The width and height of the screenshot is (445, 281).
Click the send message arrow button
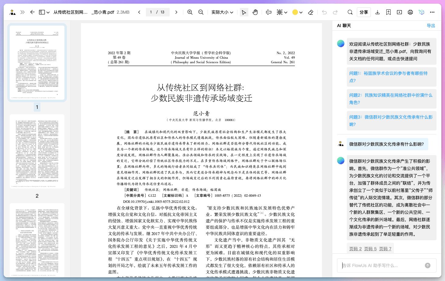[x=428, y=265]
